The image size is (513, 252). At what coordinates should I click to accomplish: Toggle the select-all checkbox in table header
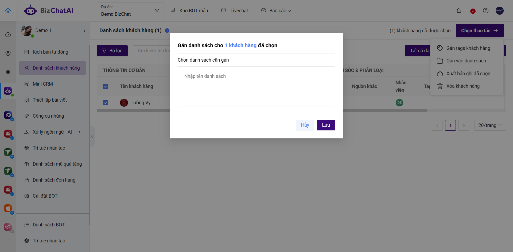[x=106, y=86]
